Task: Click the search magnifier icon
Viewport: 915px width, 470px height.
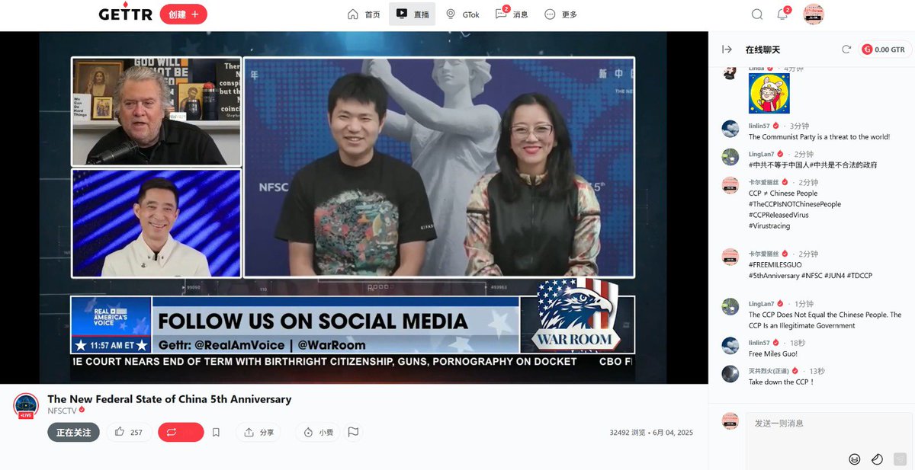Action: coord(757,14)
